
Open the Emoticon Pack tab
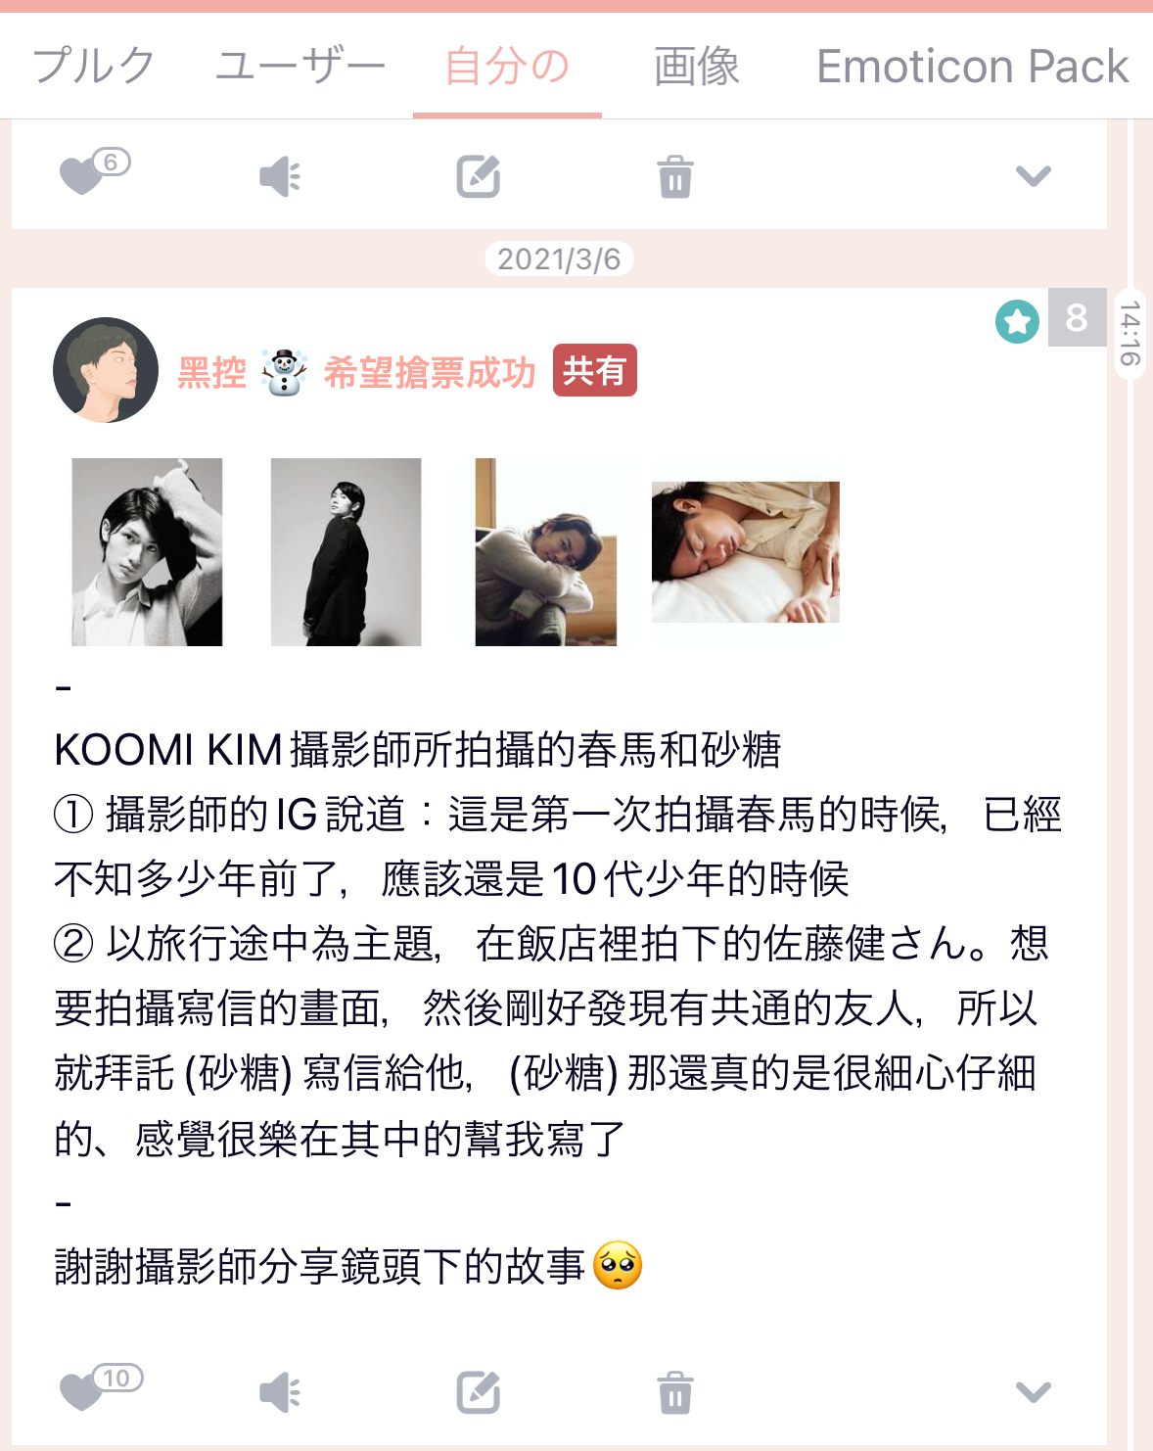972,66
